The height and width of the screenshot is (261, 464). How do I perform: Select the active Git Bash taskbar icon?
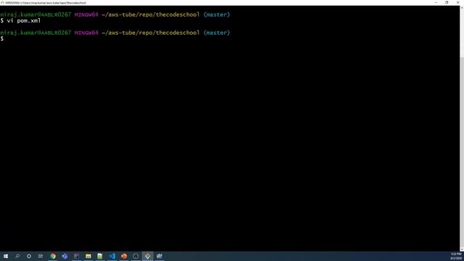(148, 256)
